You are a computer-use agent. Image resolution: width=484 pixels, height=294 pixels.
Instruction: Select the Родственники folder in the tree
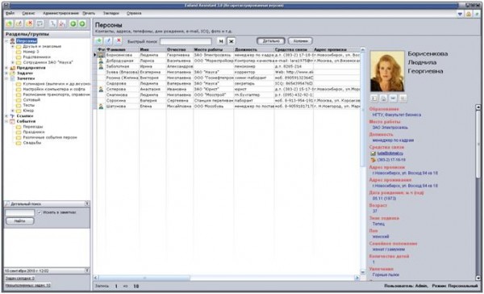point(36,57)
